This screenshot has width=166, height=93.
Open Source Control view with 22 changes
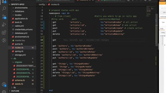(x=4, y=17)
